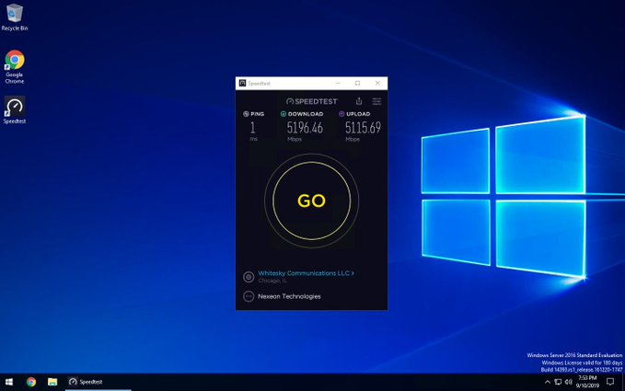Click the Whitesky Communications LLC server link
Screen dimensions: 625x391
307,273
